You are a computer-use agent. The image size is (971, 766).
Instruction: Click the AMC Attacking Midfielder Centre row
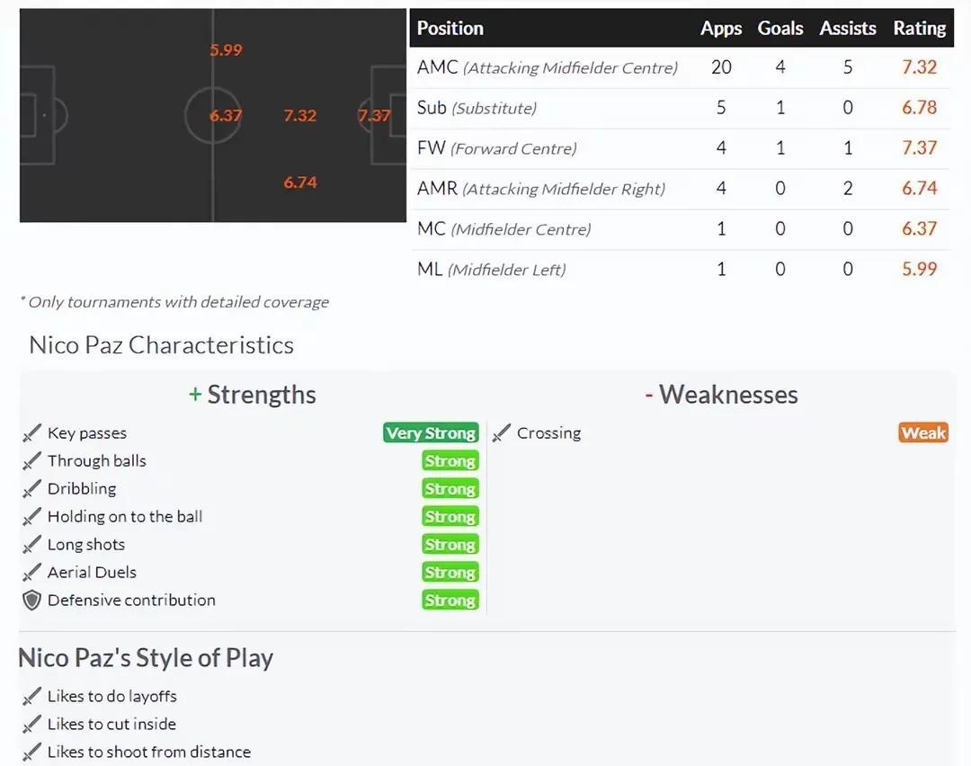click(680, 67)
